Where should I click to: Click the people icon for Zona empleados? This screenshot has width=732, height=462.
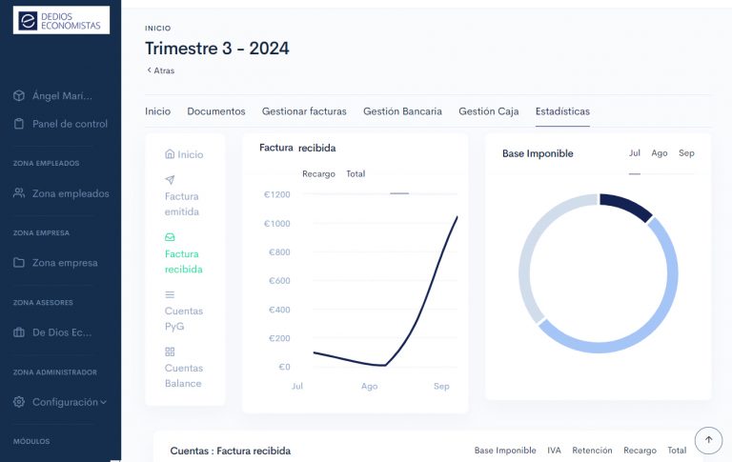[x=19, y=192]
